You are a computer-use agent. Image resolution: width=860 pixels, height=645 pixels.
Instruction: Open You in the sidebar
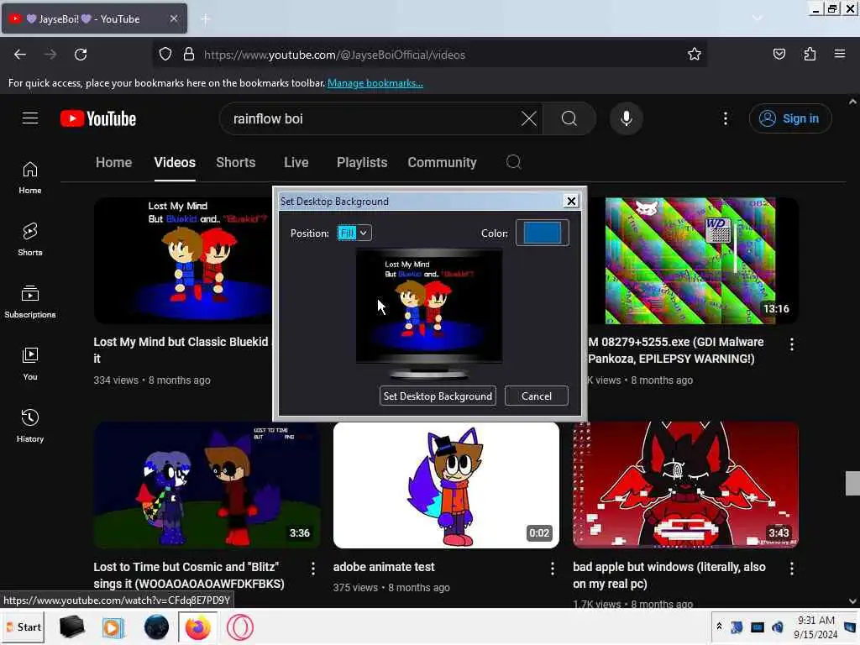tap(30, 364)
